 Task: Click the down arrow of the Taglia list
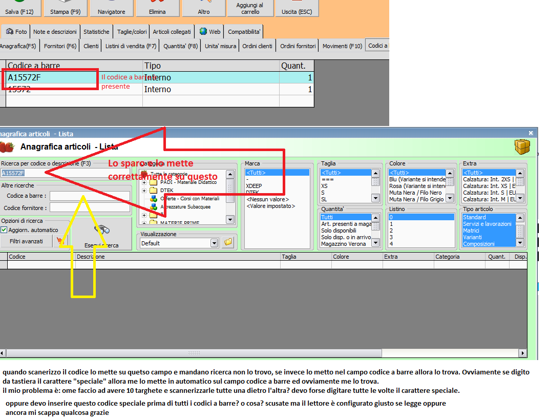[x=375, y=198]
